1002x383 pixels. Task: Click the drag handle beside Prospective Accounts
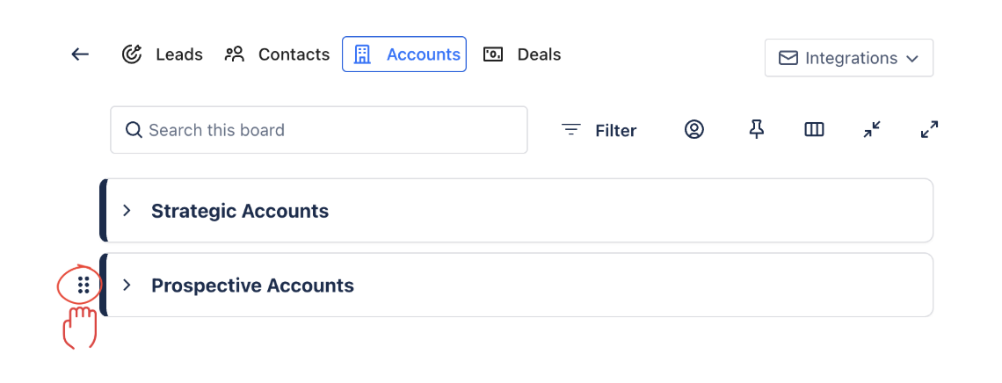click(x=83, y=285)
